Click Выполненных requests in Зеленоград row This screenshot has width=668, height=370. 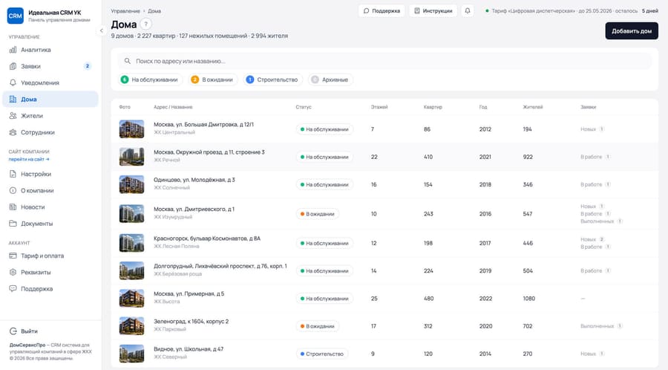[601, 326]
